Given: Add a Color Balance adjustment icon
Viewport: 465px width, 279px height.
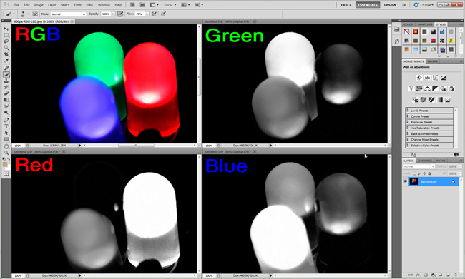Looking at the screenshot, I should 427,88.
